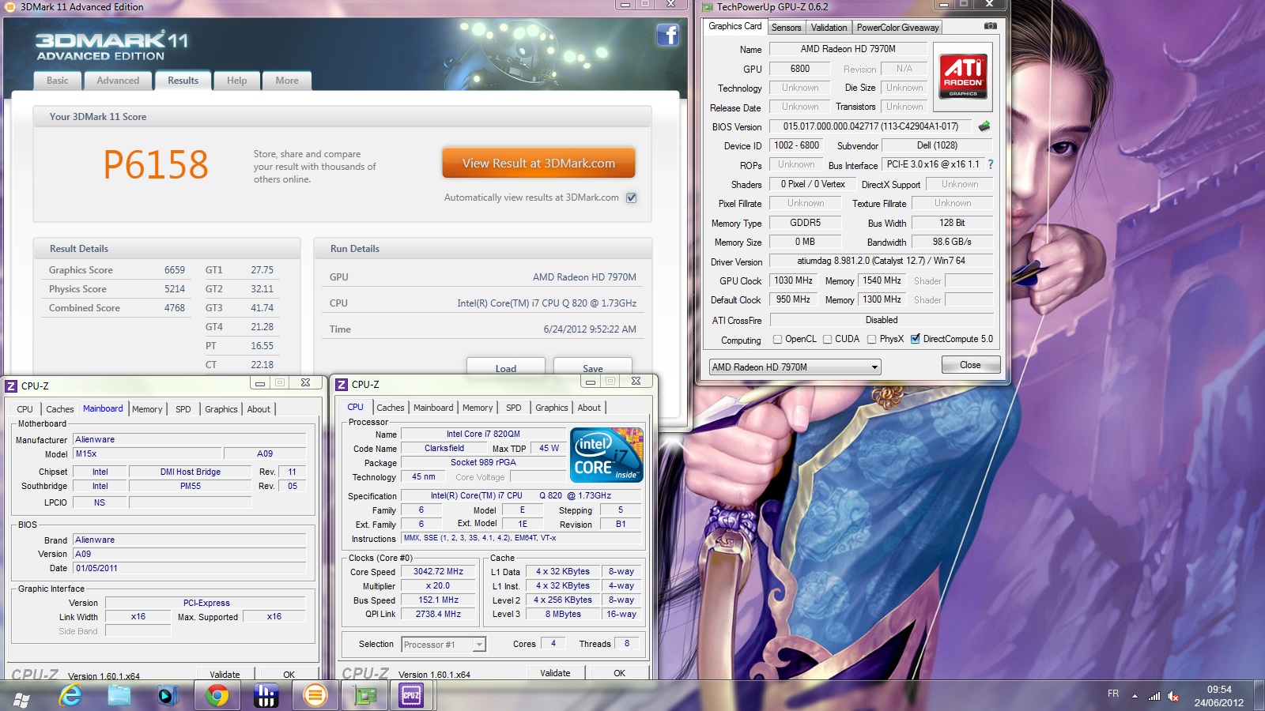Screen dimensions: 1265x711
Task: Switch to CPU-Z purple taskbar icon
Action: point(412,695)
